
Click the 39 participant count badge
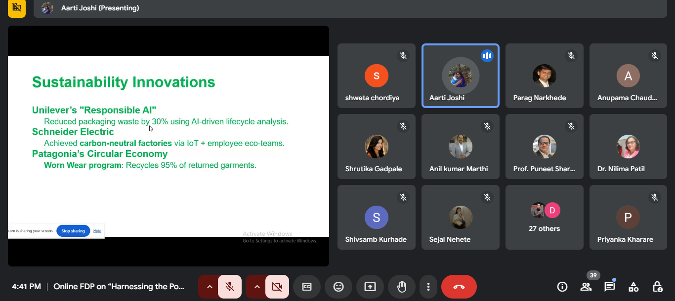click(593, 275)
